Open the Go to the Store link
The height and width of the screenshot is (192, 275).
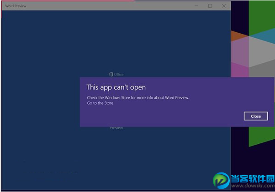pos(100,103)
